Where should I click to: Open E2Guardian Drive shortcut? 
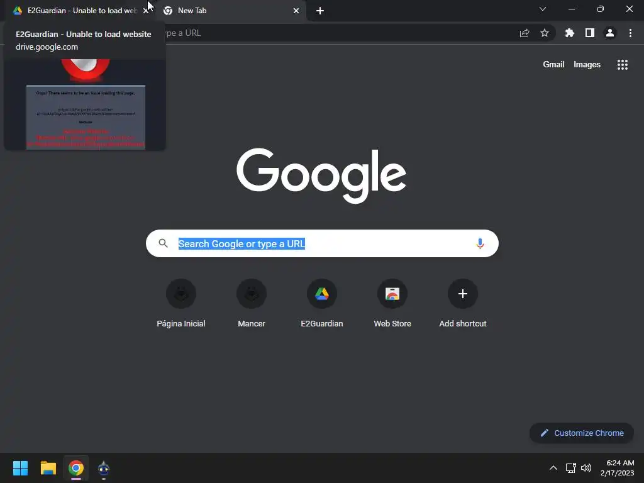click(x=322, y=304)
